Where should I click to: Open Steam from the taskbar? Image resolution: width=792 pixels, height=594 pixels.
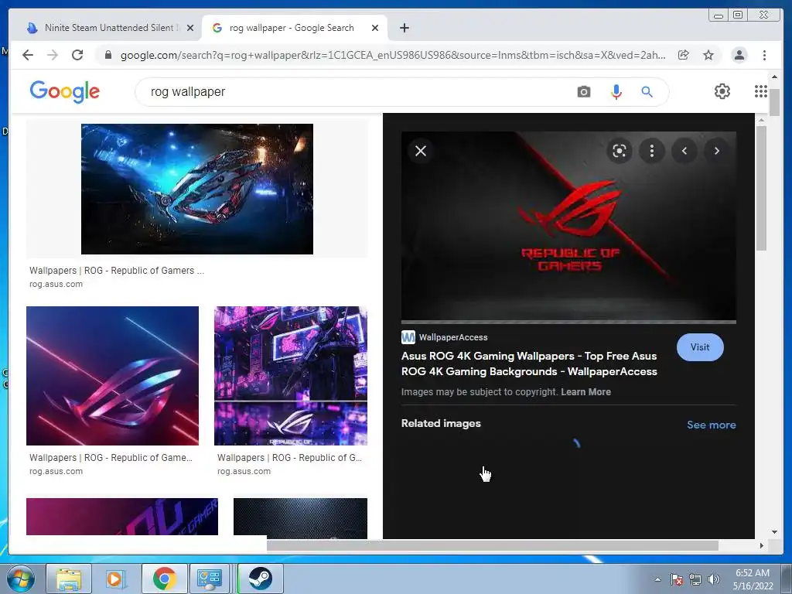(260, 579)
